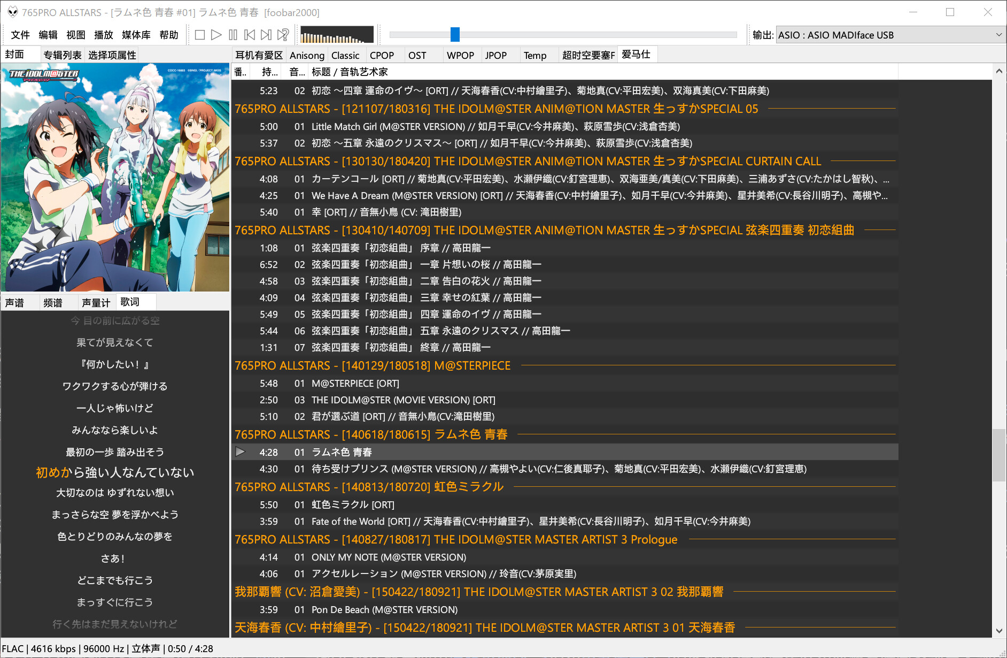Select the 歌词 tab
The width and height of the screenshot is (1007, 658).
click(x=136, y=302)
